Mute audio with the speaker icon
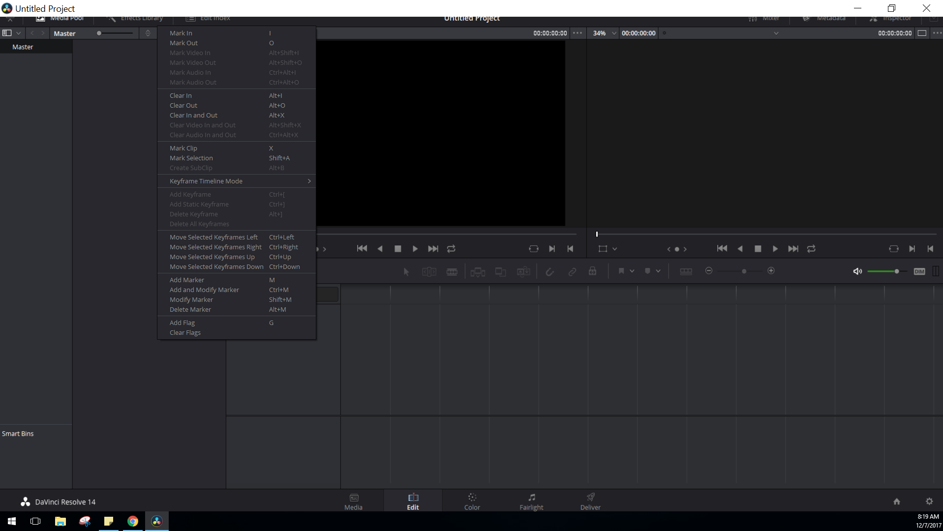The width and height of the screenshot is (943, 531). (x=857, y=271)
